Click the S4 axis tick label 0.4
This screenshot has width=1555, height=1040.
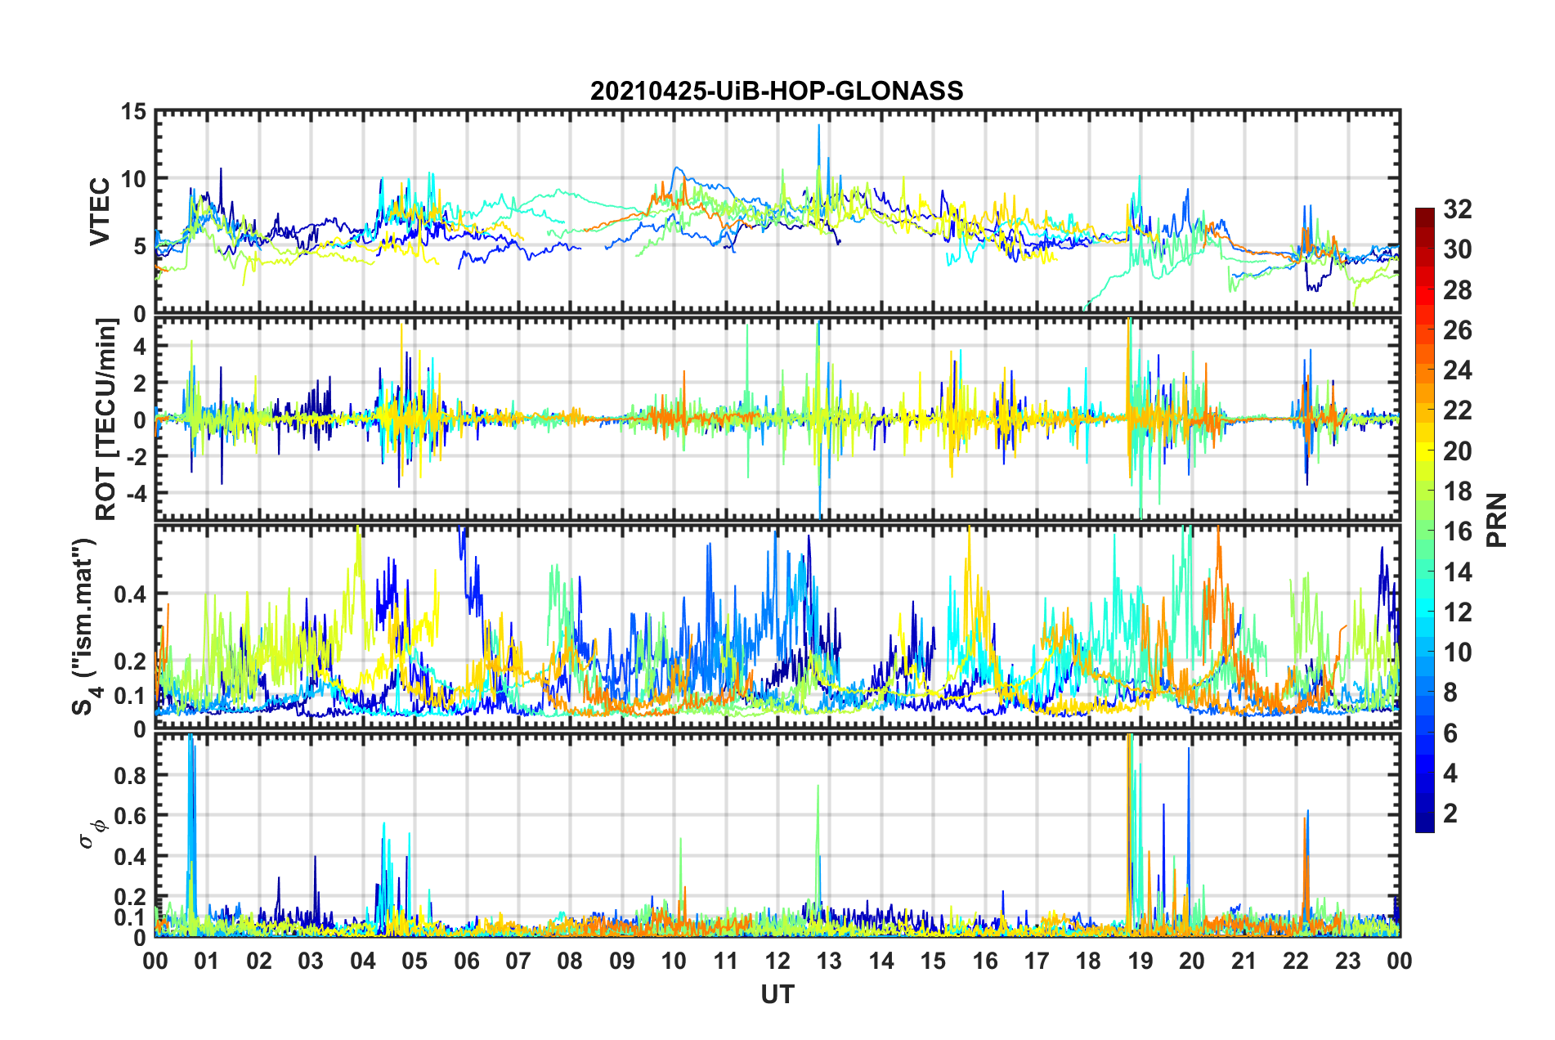[129, 594]
